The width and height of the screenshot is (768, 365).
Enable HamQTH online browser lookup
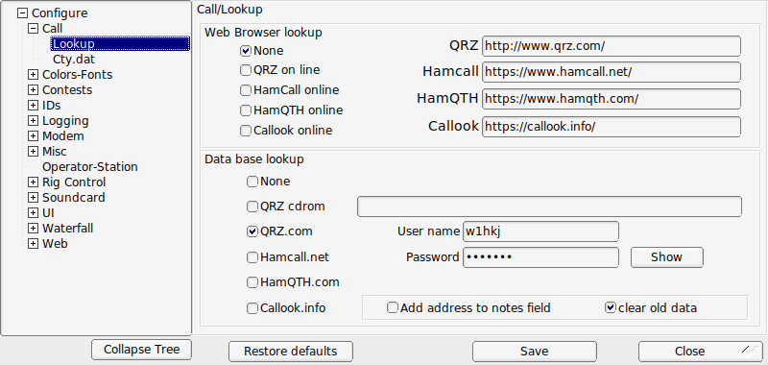[x=246, y=110]
